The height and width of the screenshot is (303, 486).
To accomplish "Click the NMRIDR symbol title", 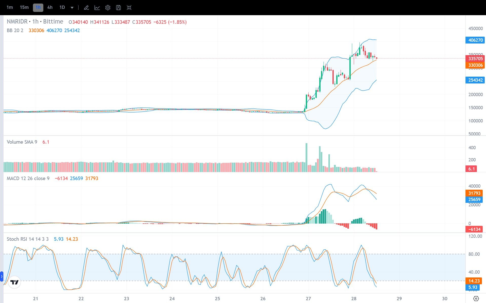I will coord(17,22).
